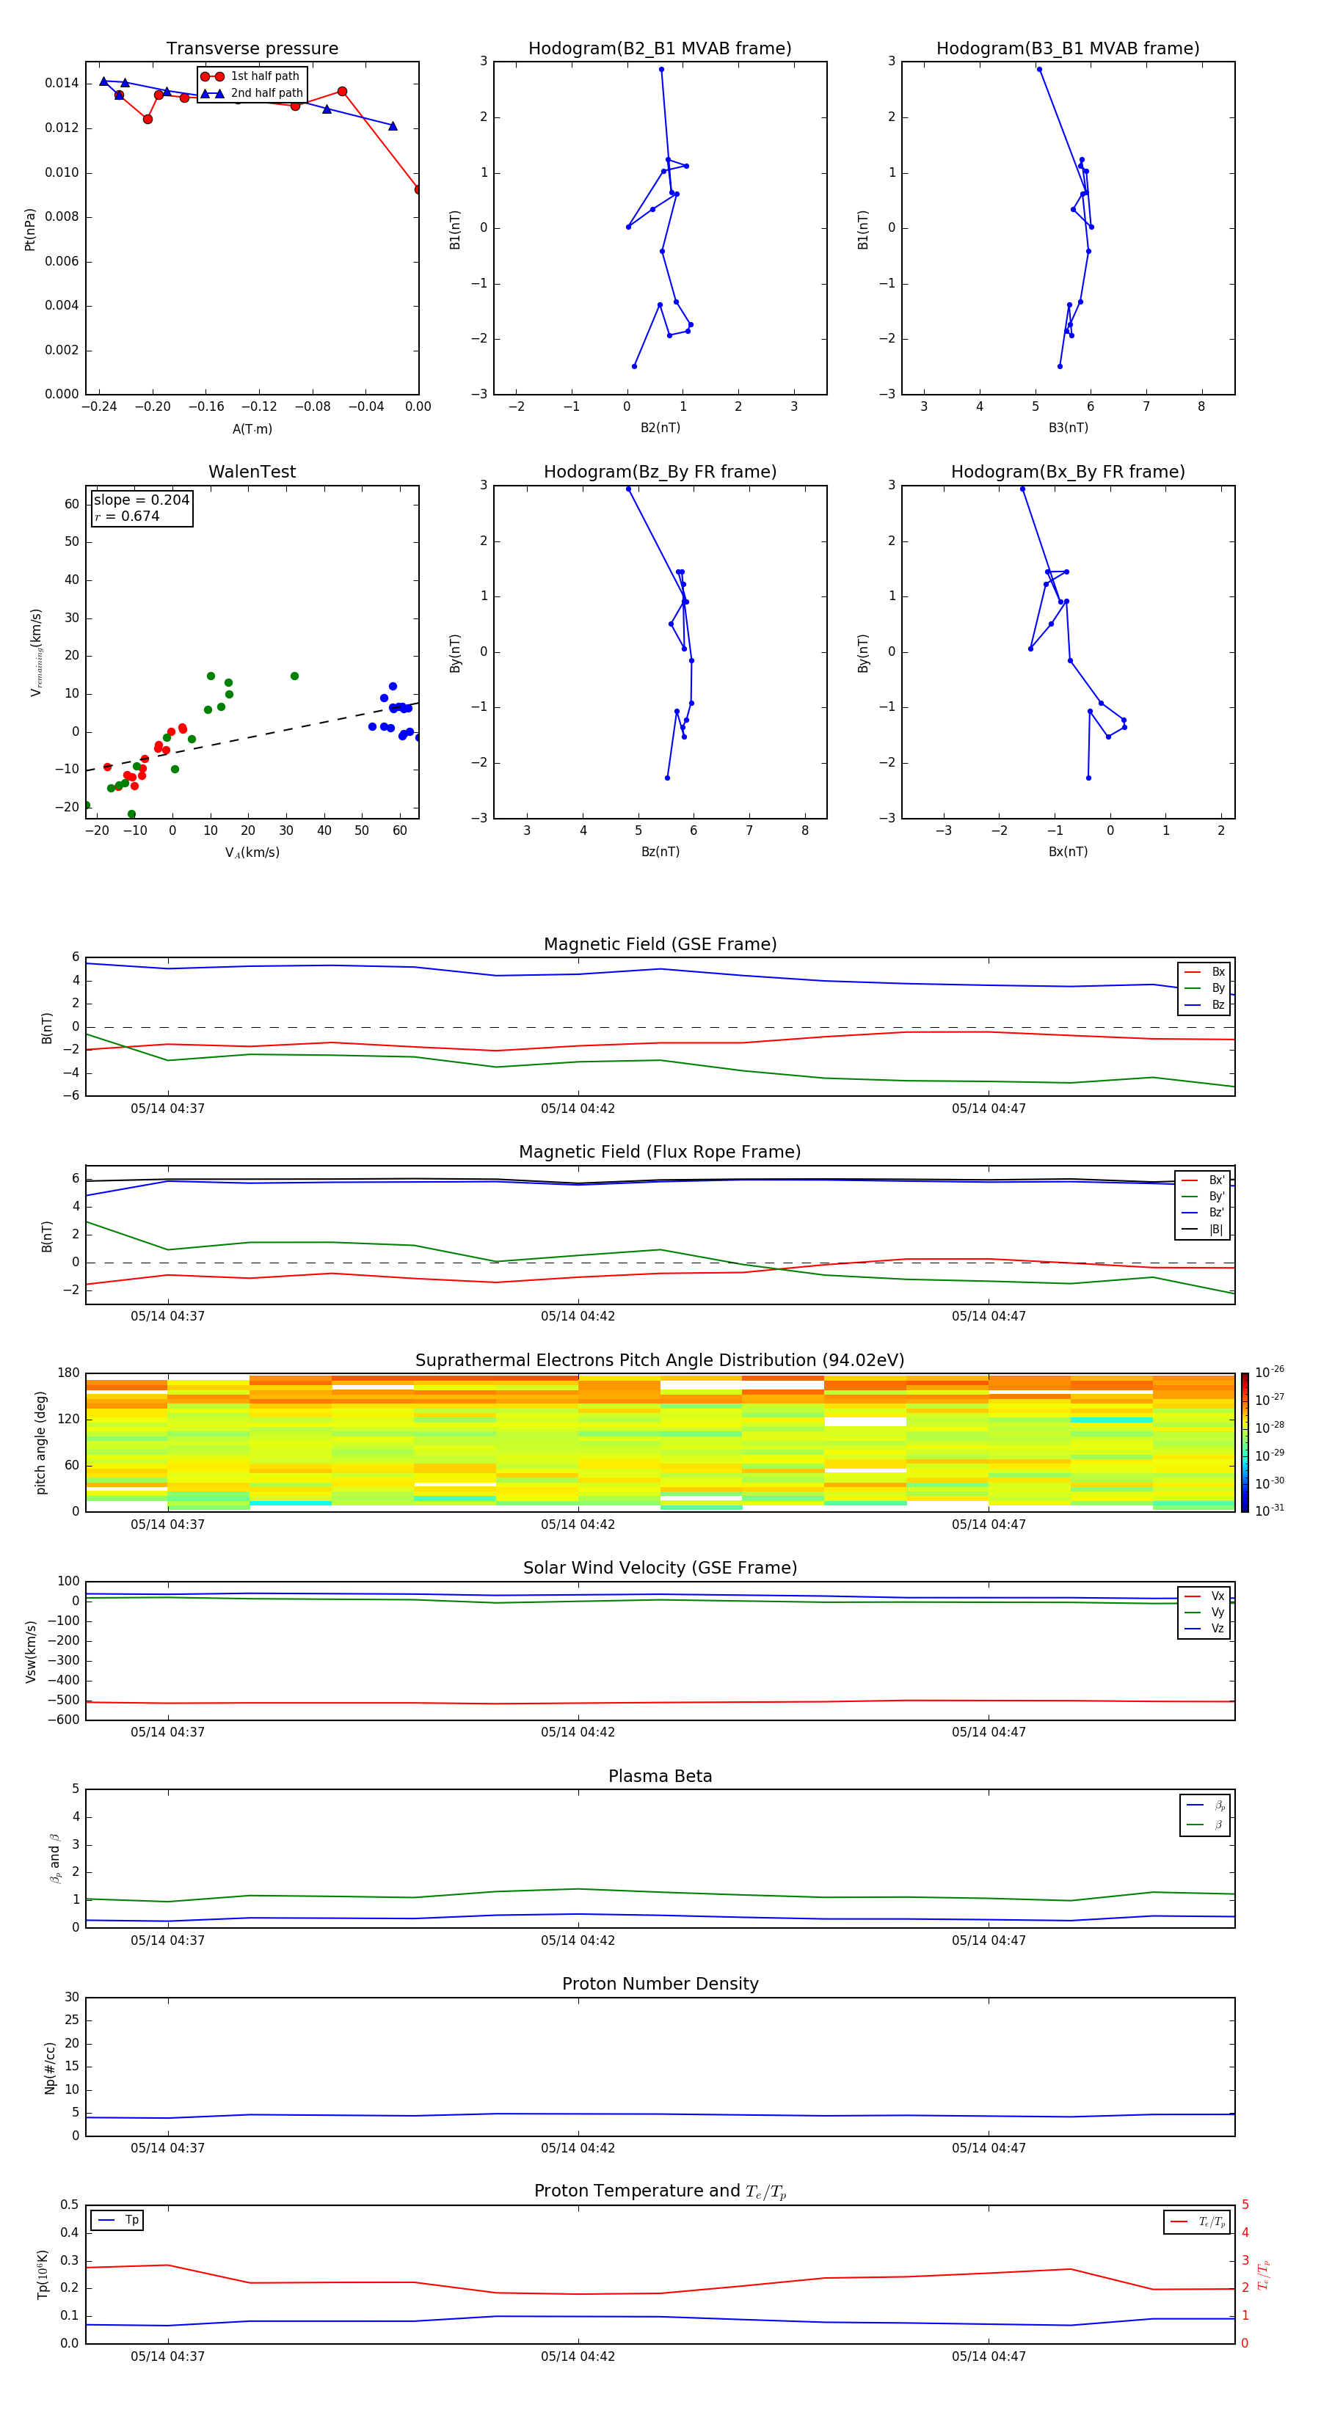Click the Hodogram(Bx_By FR frame) title

[x=1067, y=472]
